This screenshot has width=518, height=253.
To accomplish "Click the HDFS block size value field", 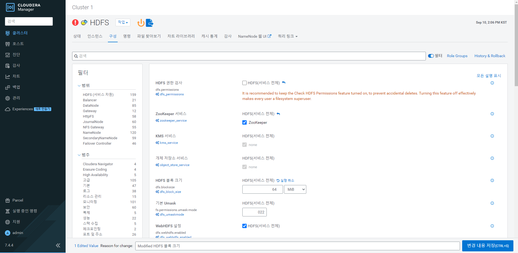I will point(262,189).
